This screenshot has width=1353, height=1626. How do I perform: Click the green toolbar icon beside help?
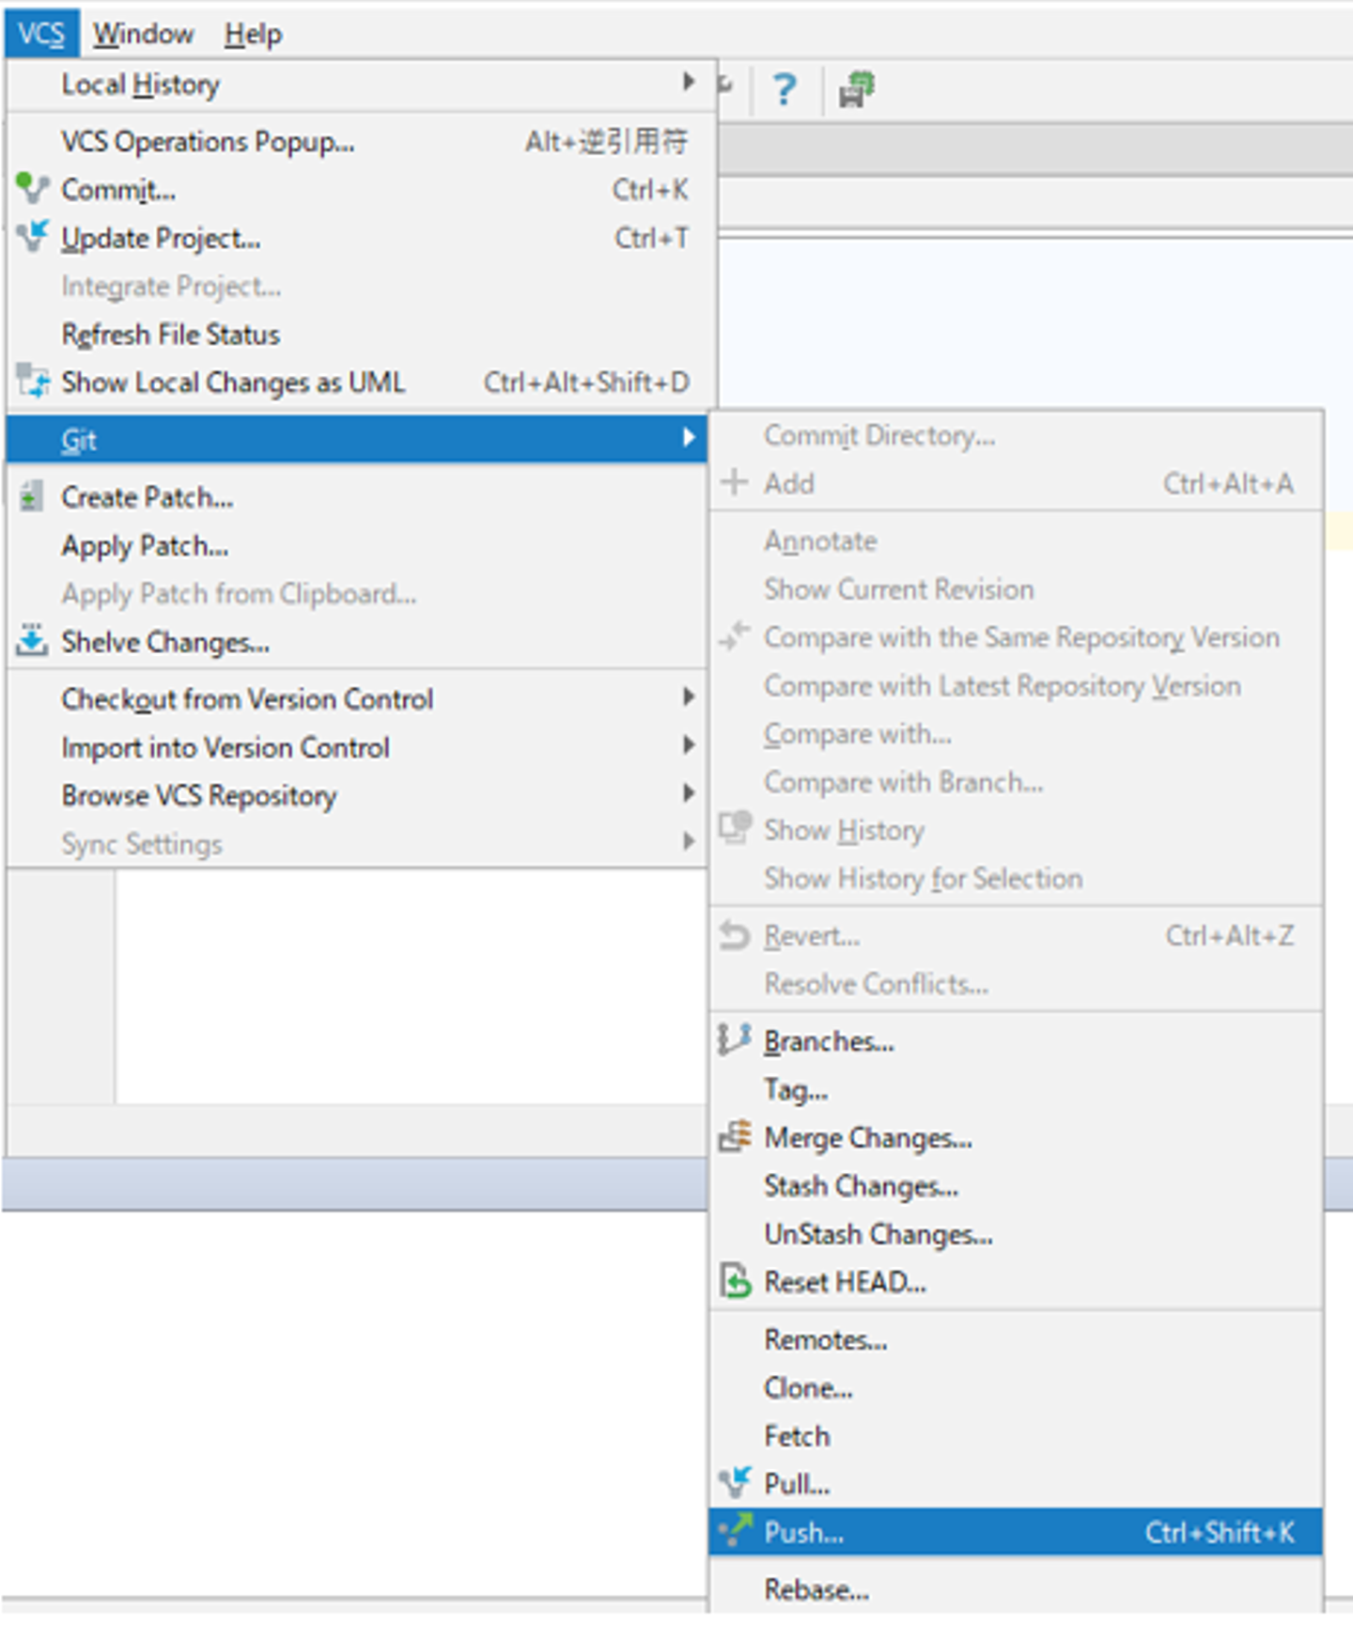point(857,89)
